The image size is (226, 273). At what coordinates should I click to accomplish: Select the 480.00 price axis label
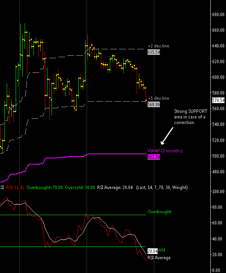tap(218, 172)
